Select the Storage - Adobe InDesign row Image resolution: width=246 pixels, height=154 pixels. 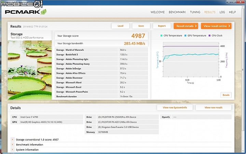click(x=101, y=68)
